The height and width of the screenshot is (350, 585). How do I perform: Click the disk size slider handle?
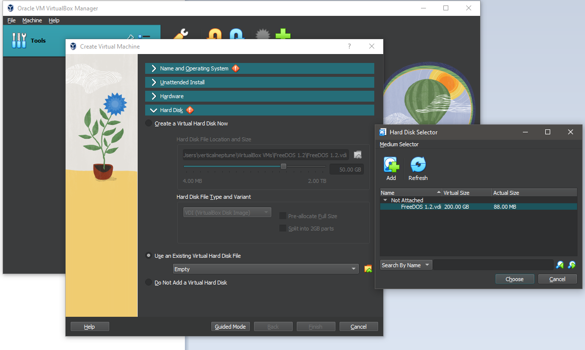pyautogui.click(x=283, y=167)
